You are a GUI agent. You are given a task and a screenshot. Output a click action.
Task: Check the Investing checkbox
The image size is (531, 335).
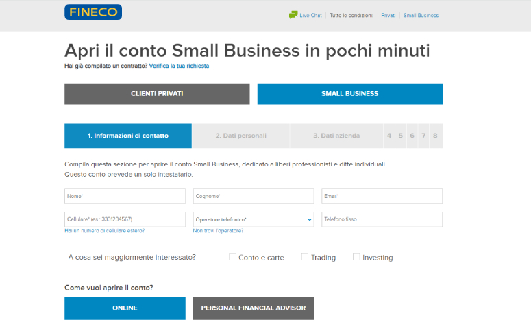pyautogui.click(x=356, y=257)
